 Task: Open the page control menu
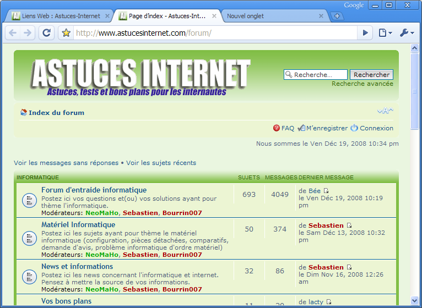[386, 33]
